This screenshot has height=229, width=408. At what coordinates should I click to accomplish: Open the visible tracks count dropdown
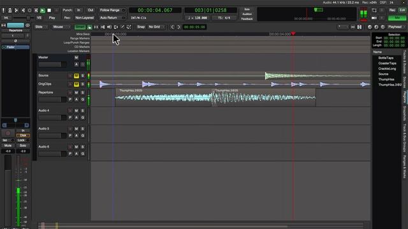(x=343, y=27)
